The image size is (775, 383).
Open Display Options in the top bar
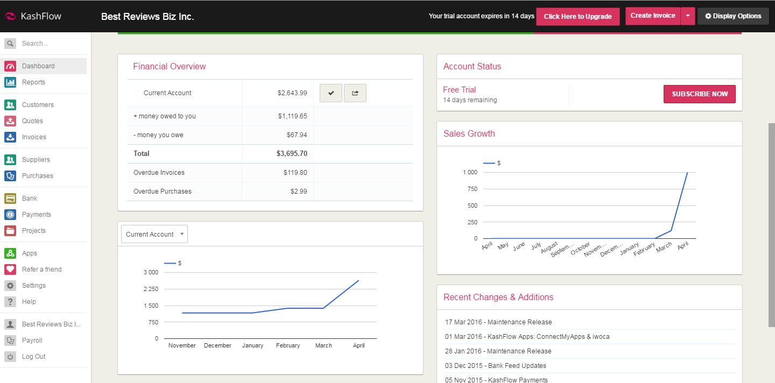[x=733, y=16]
